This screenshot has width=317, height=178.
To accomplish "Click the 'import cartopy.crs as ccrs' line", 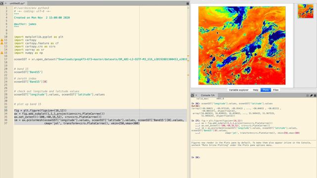I will pyautogui.click(x=35, y=46).
